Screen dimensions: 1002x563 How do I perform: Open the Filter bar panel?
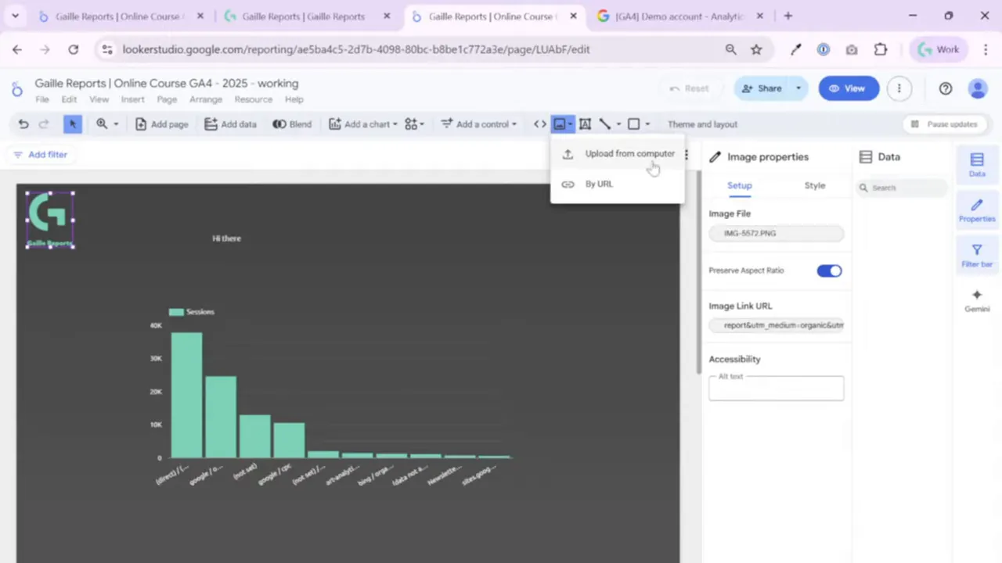pos(977,256)
